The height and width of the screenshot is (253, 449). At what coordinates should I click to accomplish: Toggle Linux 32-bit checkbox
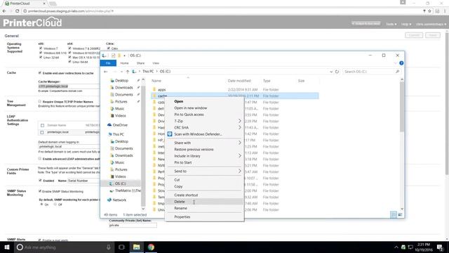pyautogui.click(x=41, y=58)
